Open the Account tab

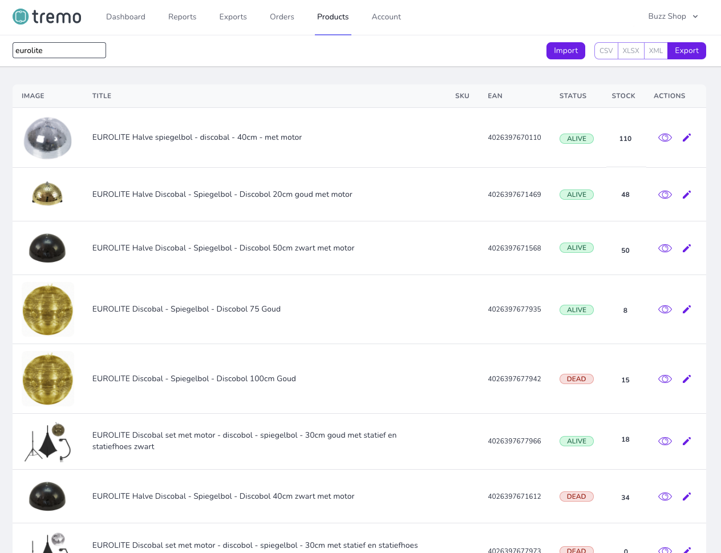click(386, 17)
